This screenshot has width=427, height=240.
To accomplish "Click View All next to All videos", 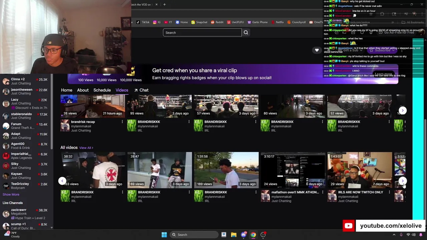I will pyautogui.click(x=86, y=148).
